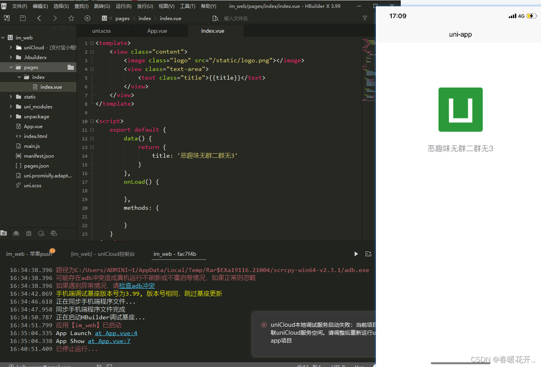The height and width of the screenshot is (367, 541).
Task: Open the uniCloud globe panel icon
Action: point(54,233)
